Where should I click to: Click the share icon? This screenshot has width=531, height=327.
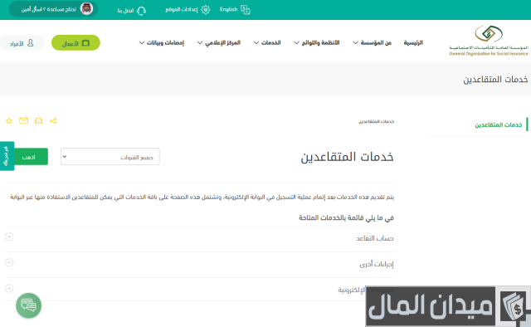[53, 121]
